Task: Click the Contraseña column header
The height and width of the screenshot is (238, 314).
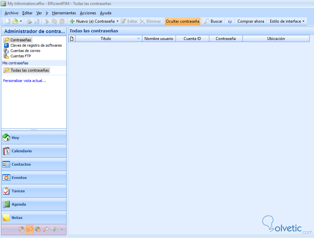Action: 226,39
